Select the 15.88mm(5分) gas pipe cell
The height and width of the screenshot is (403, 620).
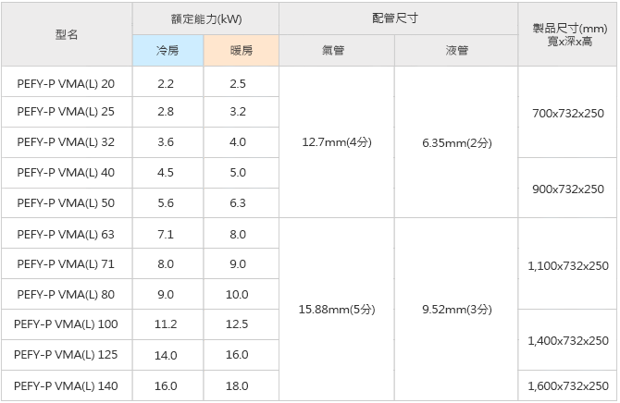337,310
